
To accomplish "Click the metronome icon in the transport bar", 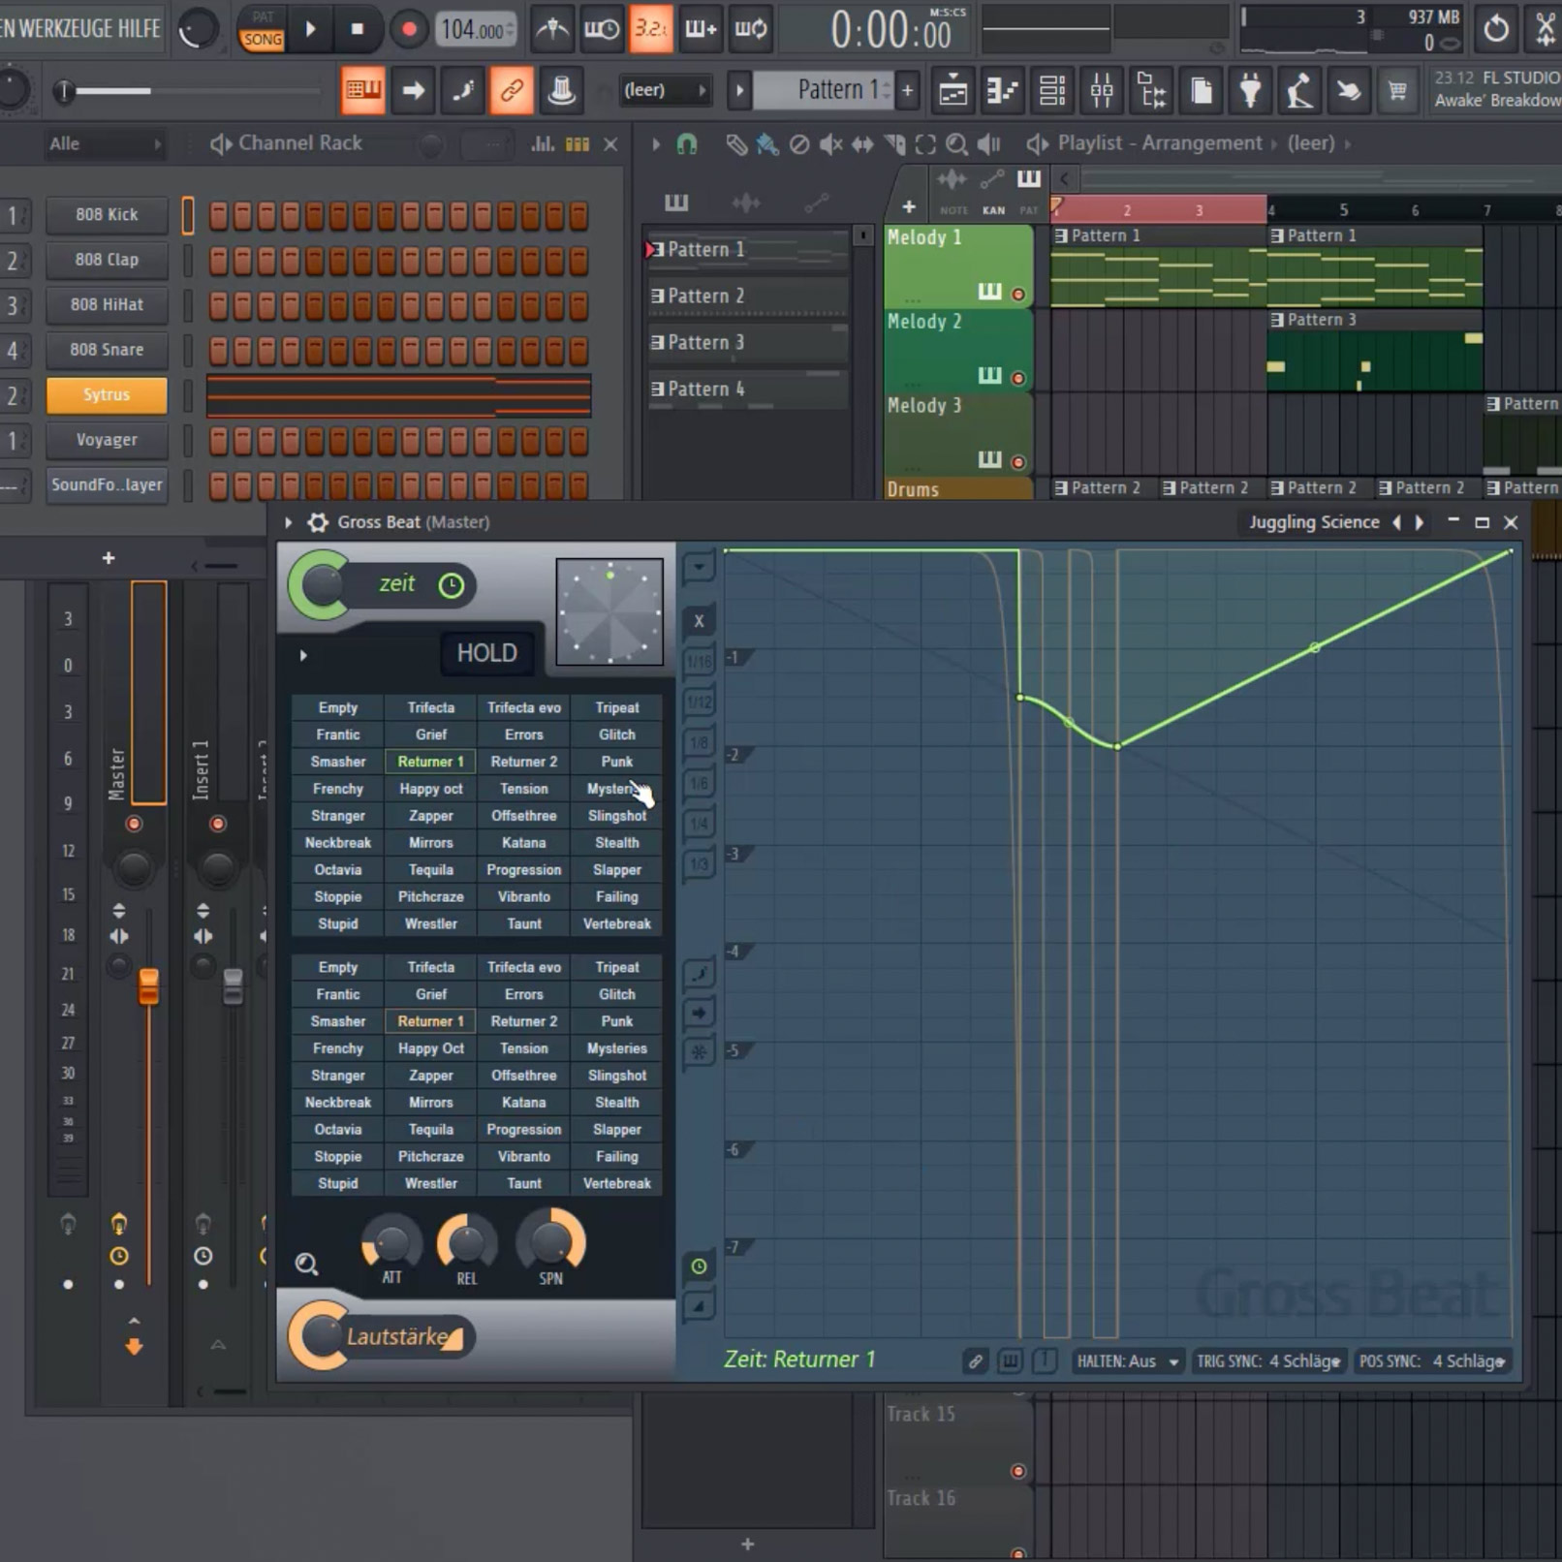I will pos(551,29).
